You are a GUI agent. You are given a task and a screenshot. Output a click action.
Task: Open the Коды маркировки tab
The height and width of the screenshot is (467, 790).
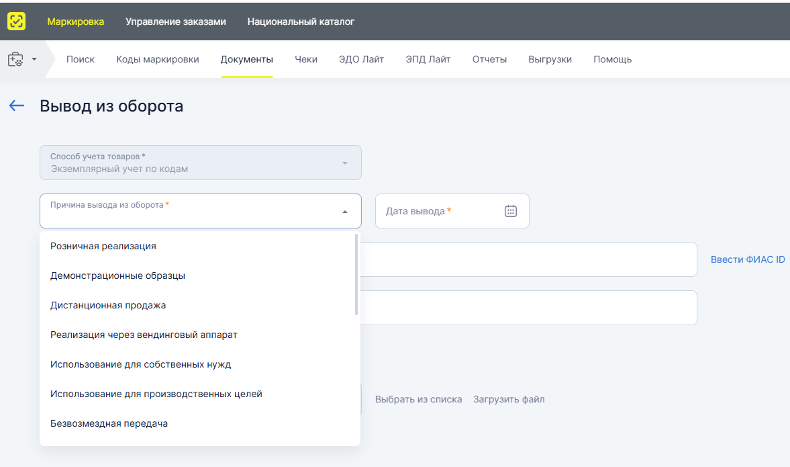[158, 59]
